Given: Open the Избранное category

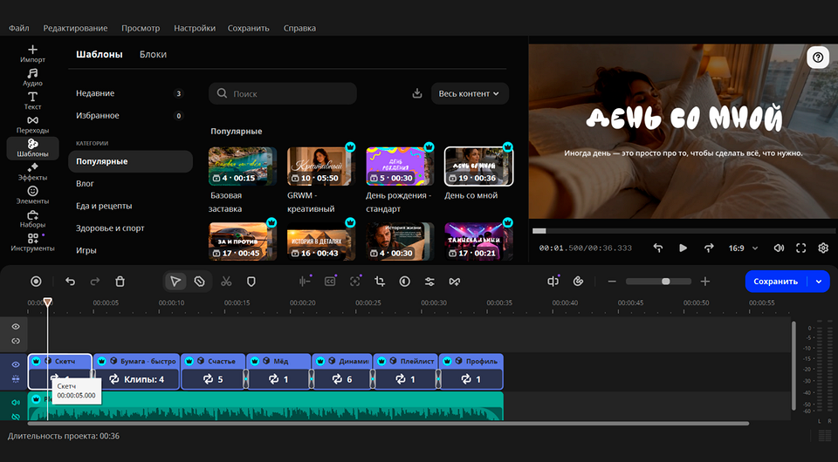Looking at the screenshot, I should click(130, 115).
